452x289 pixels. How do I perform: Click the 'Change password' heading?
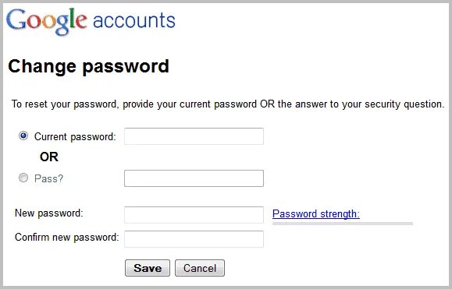tap(88, 66)
